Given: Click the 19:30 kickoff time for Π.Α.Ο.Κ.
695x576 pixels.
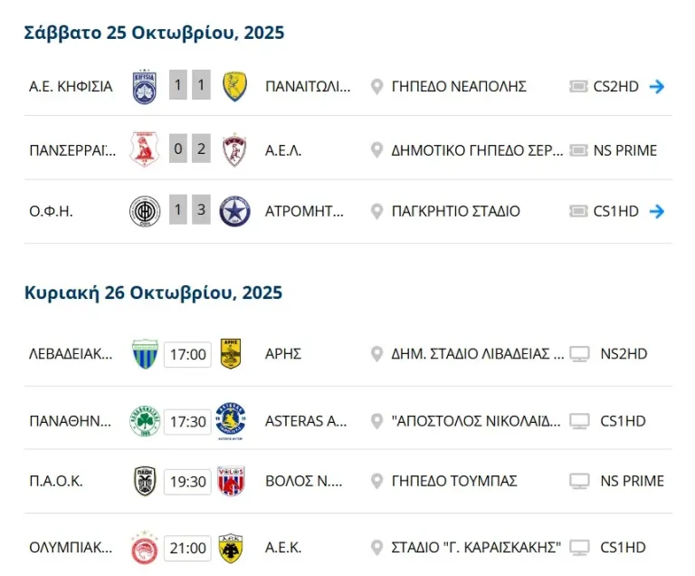Looking at the screenshot, I should tap(187, 482).
